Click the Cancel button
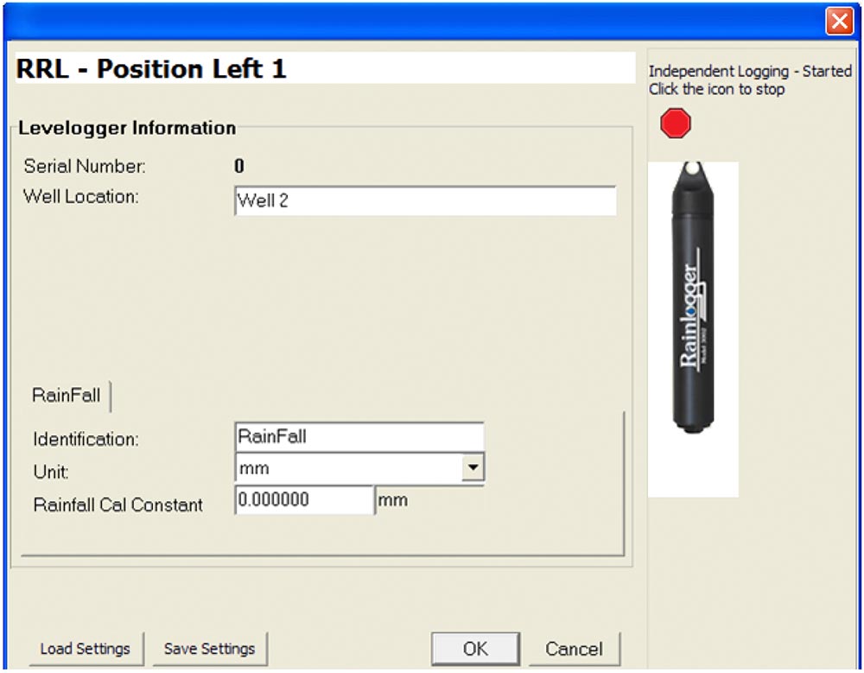The width and height of the screenshot is (864, 673). (x=575, y=649)
